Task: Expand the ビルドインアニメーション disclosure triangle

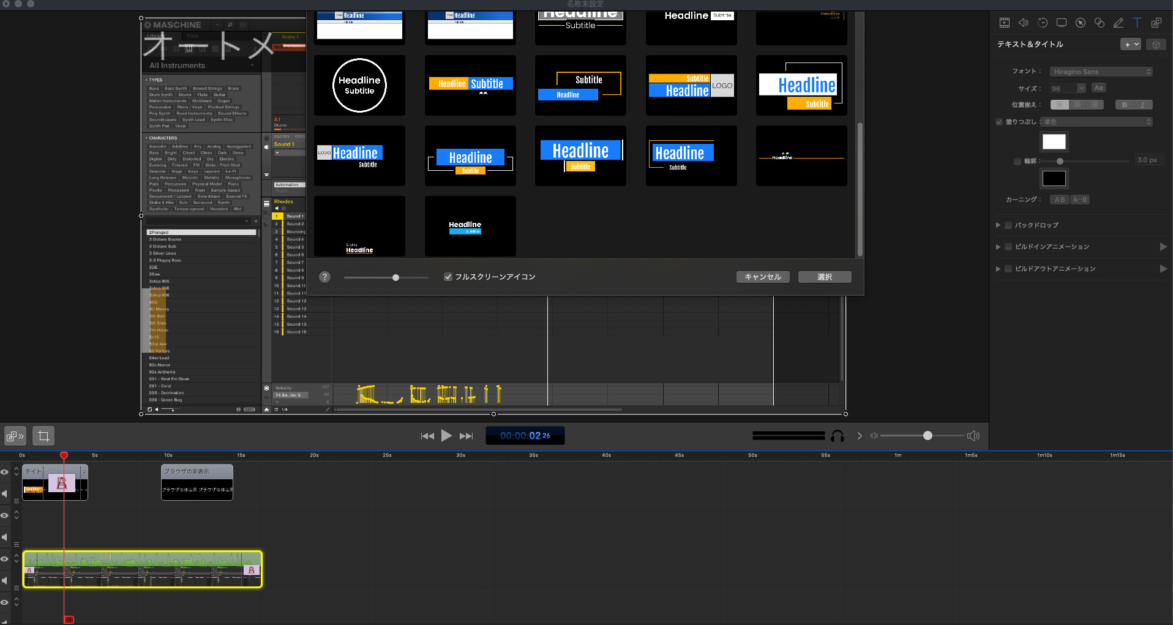Action: point(999,247)
